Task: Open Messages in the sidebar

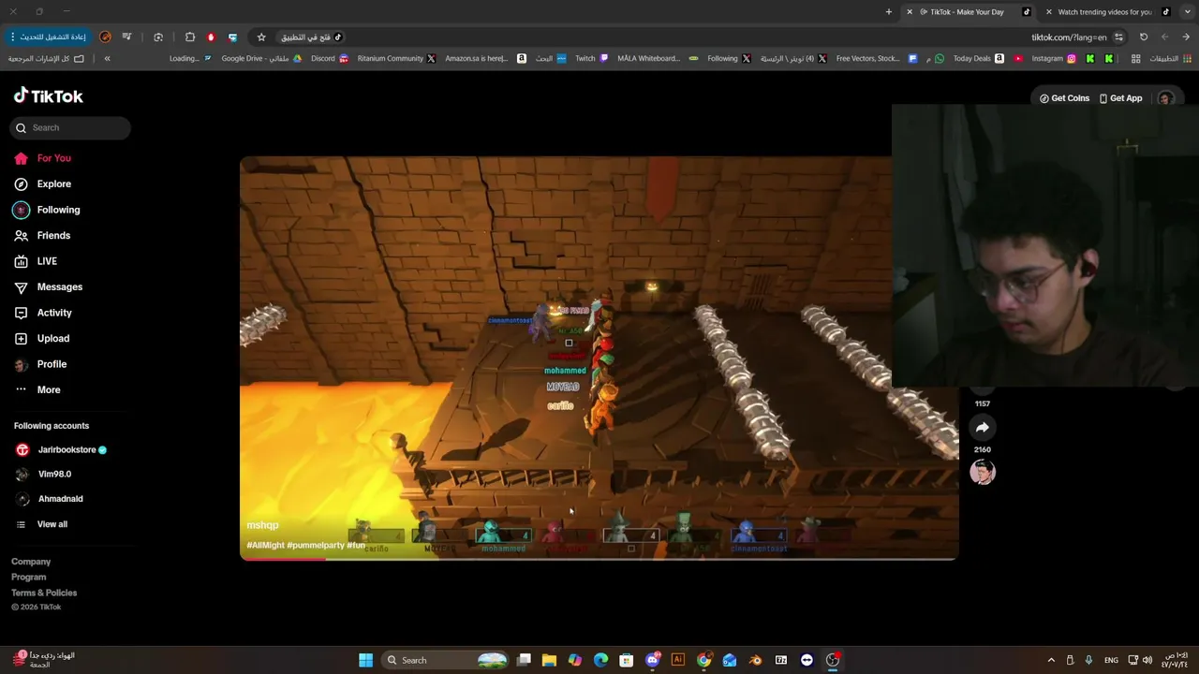Action: click(x=49, y=287)
